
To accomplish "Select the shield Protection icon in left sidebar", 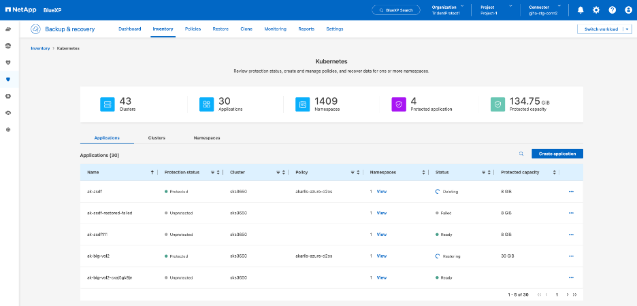I will [8, 80].
